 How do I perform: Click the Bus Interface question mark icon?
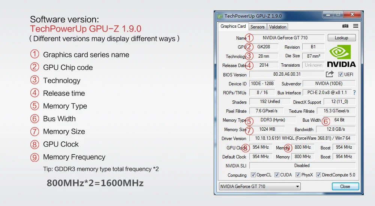354,93
